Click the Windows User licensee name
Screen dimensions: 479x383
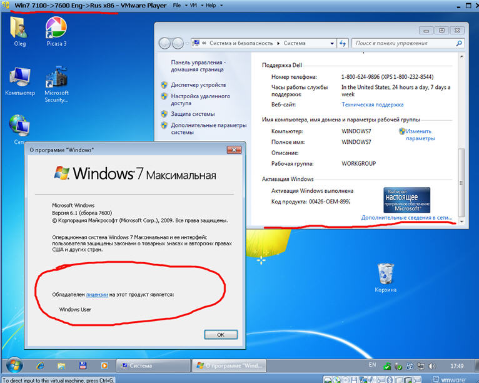[75, 309]
